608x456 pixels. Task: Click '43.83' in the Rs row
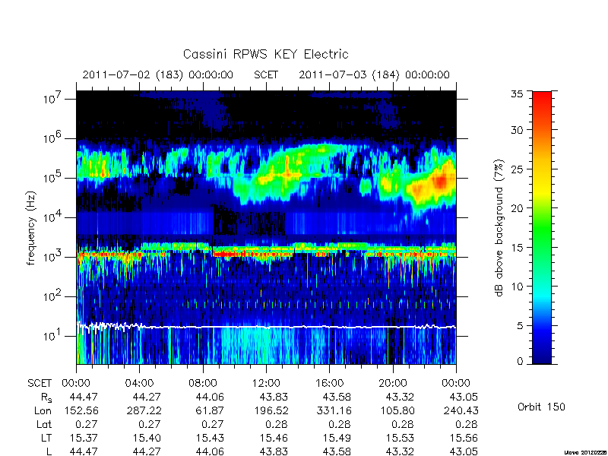(x=274, y=397)
